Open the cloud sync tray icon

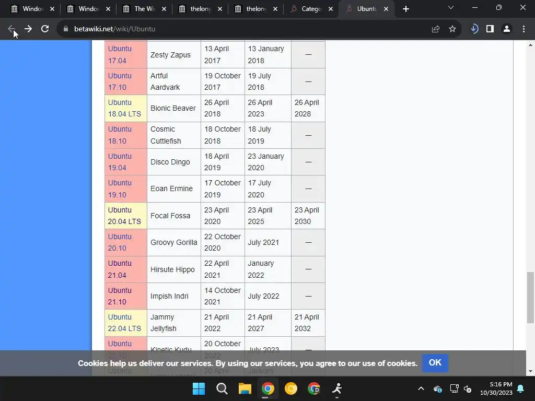(x=438, y=388)
